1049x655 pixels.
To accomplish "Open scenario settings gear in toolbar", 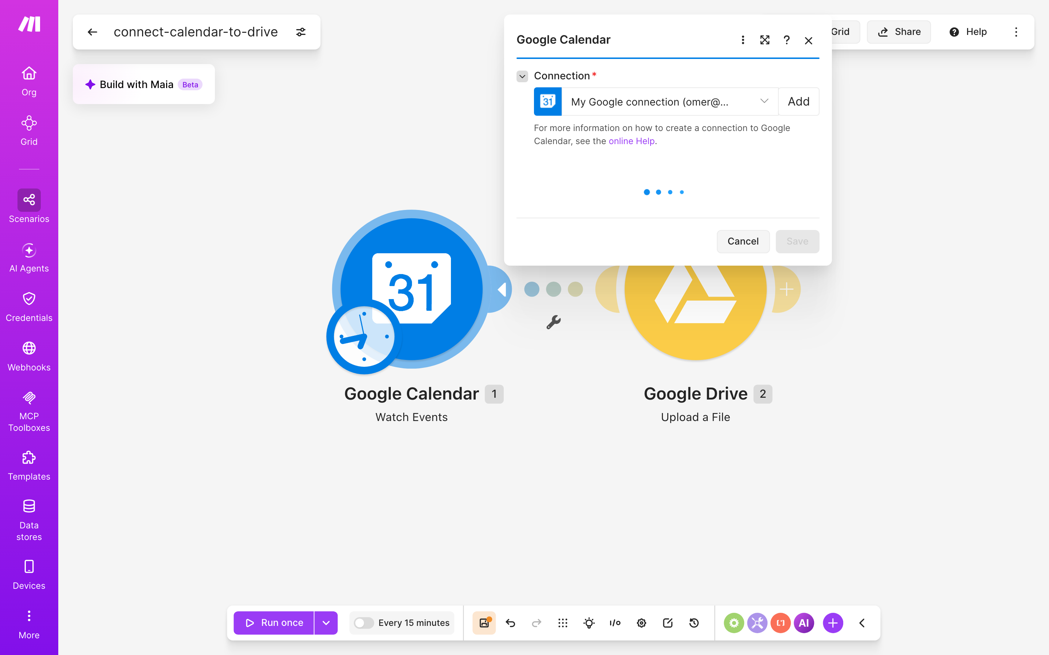I will pos(641,623).
